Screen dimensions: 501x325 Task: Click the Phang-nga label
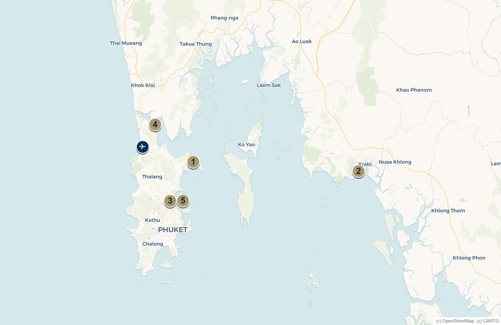[x=224, y=18]
